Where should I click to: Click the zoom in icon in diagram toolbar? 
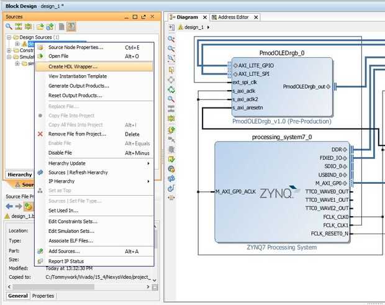pyautogui.click(x=171, y=39)
